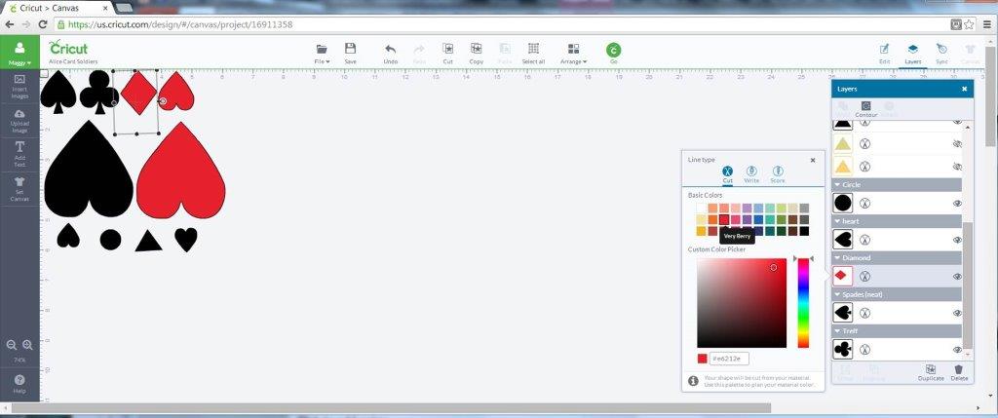Viewport: 998px width, 418px height.
Task: Select the Cut line type tab
Action: 727,174
